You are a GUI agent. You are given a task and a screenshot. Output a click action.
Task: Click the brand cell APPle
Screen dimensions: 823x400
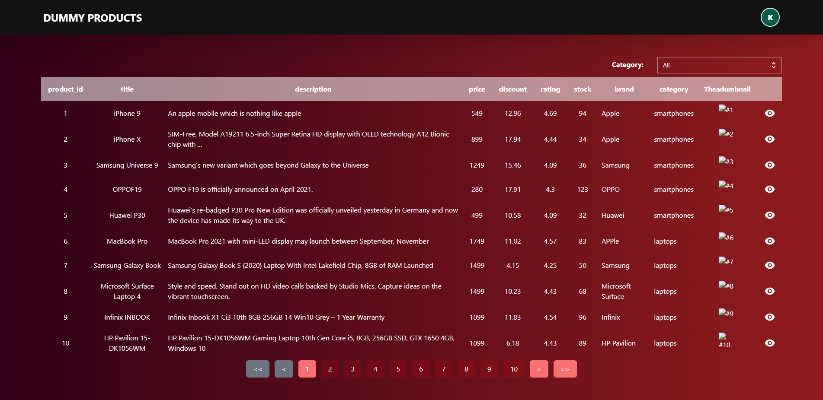[610, 241]
